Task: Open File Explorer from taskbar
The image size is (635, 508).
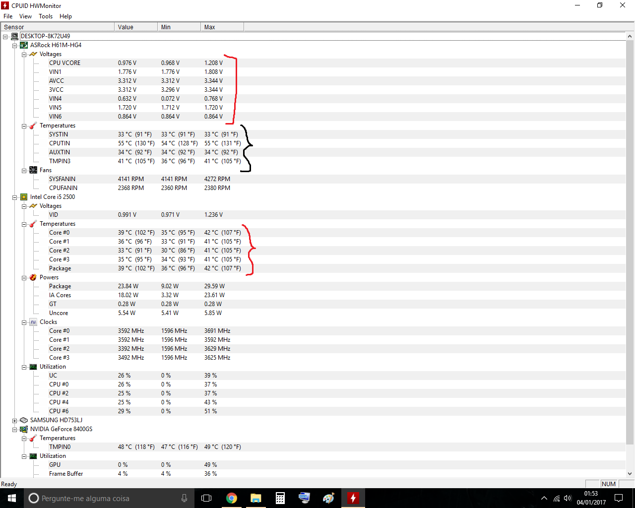Action: click(x=256, y=498)
